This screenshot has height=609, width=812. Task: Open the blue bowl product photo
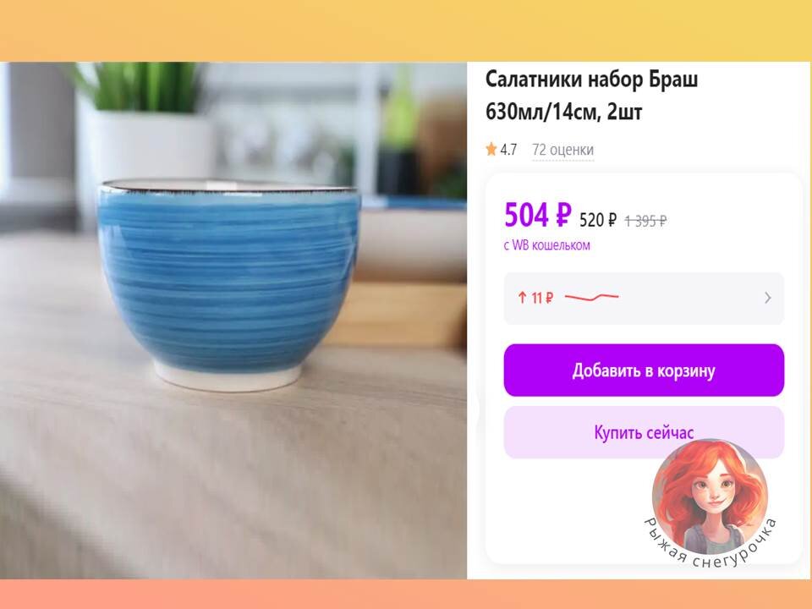(x=233, y=320)
